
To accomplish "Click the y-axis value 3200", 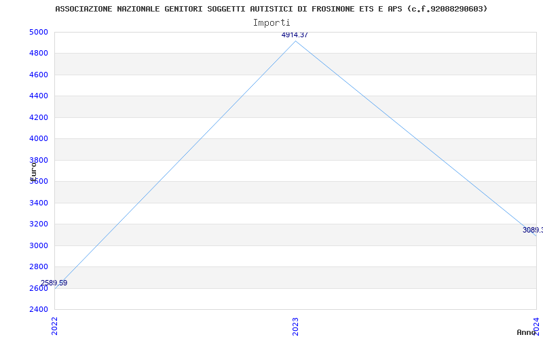I will click(x=38, y=224).
